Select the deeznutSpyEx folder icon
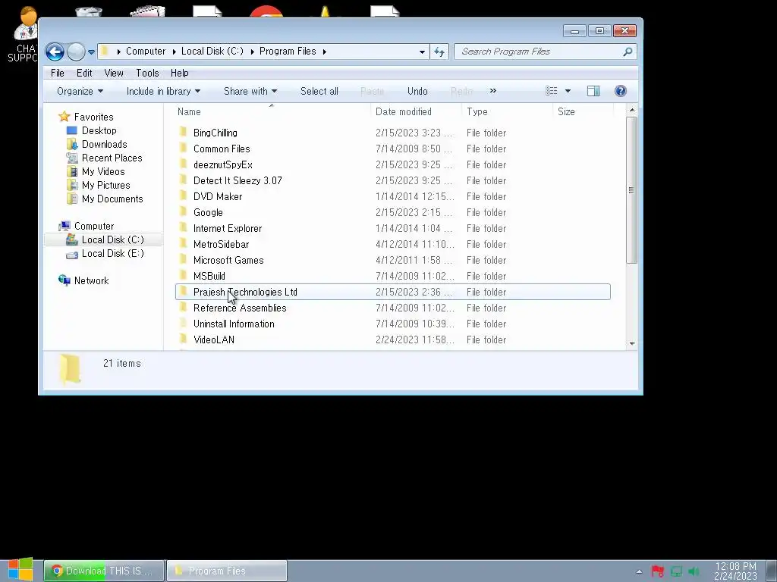The image size is (777, 582). point(184,164)
